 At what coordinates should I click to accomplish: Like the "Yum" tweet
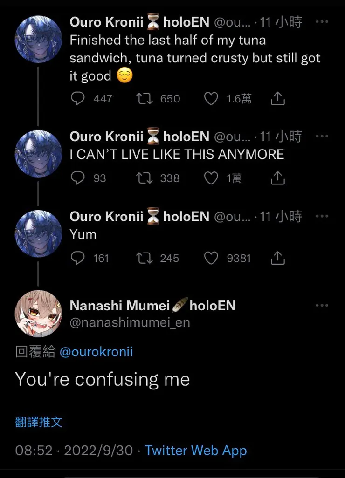tap(211, 258)
